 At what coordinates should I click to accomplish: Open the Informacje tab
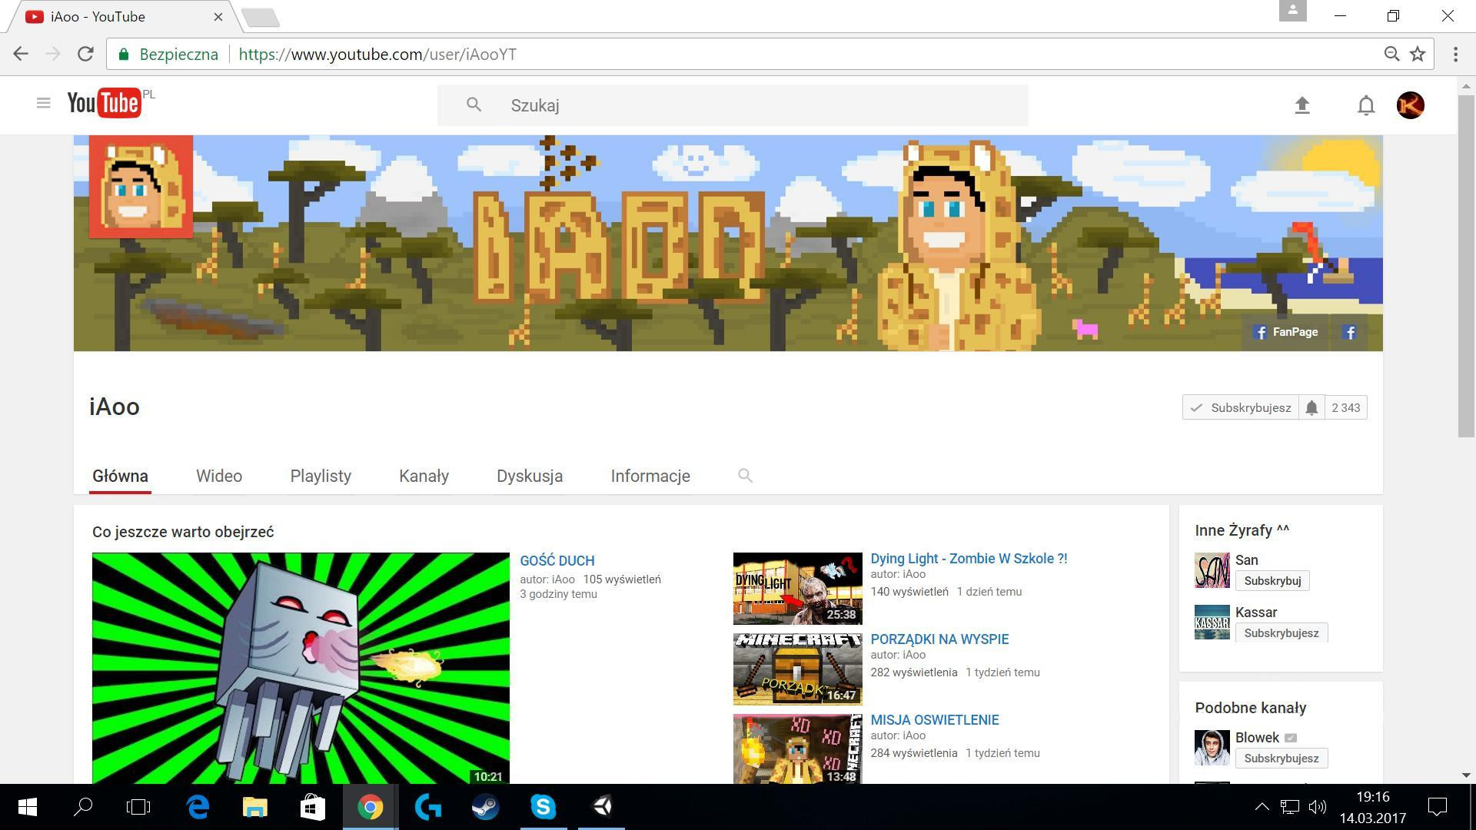[x=650, y=476]
